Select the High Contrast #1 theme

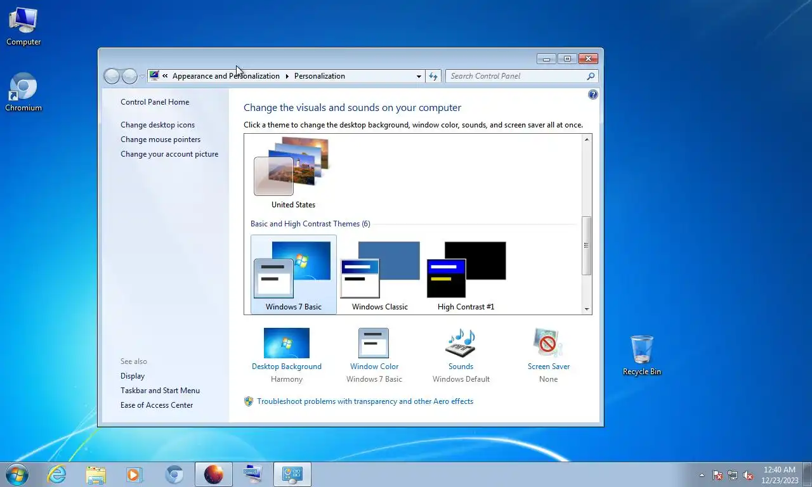[x=466, y=275]
